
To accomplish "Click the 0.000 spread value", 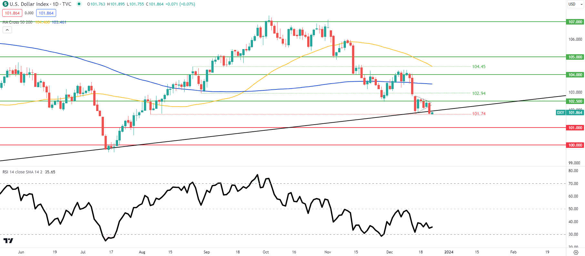I will click(29, 13).
